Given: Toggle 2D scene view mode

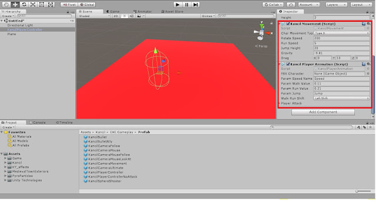Looking at the screenshot, I should pyautogui.click(x=116, y=16).
